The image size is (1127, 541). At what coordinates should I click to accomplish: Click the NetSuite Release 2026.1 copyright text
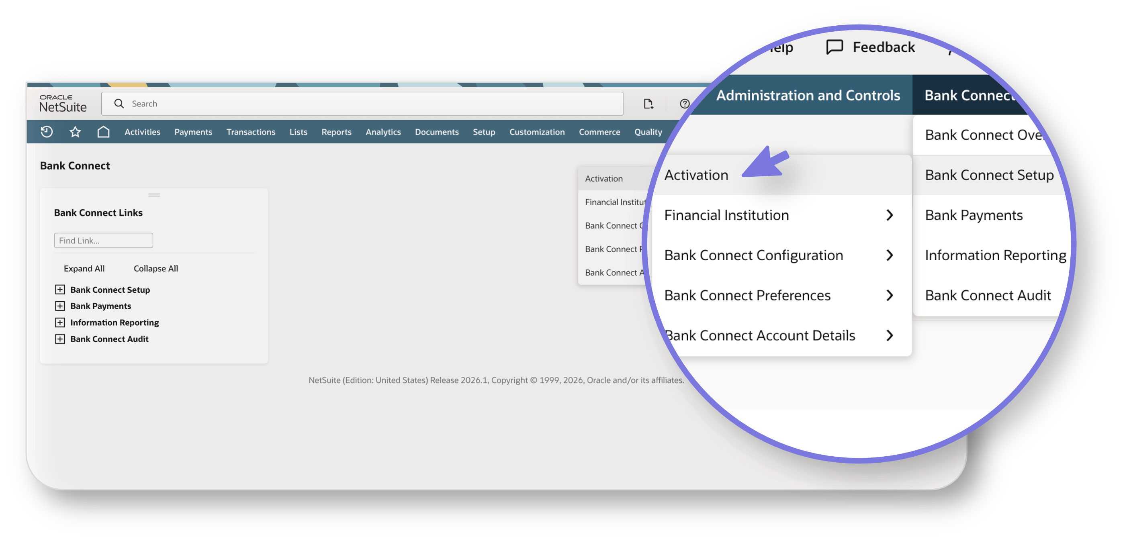point(496,380)
